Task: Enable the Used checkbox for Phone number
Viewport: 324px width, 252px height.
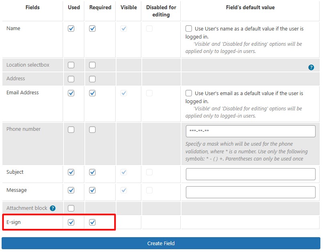Action: tap(71, 129)
